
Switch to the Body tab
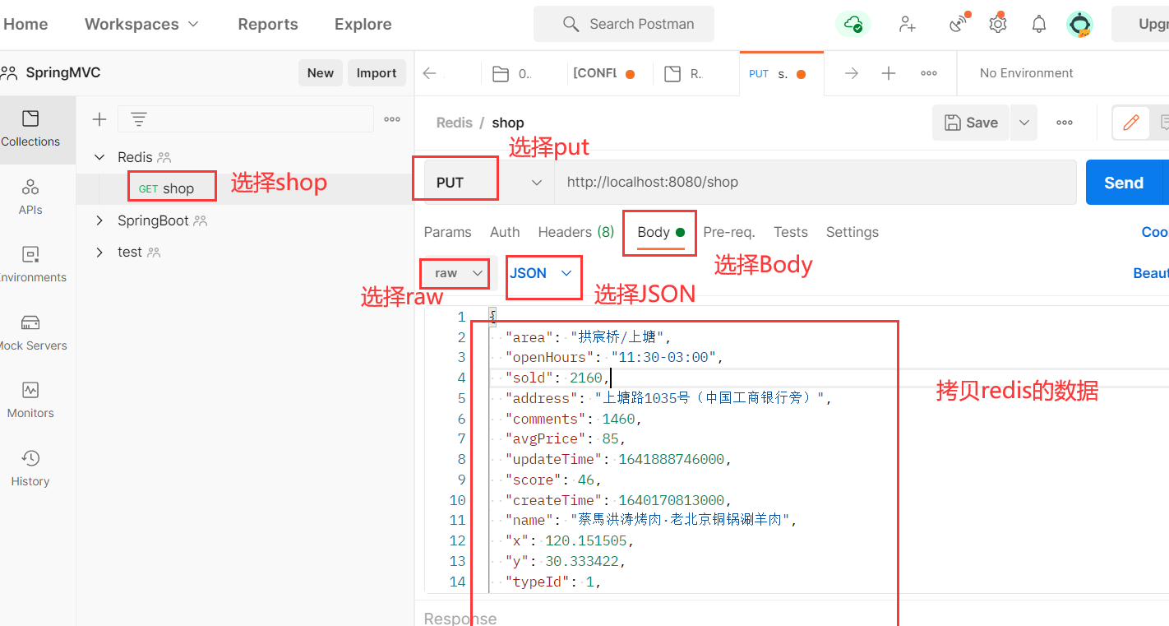pyautogui.click(x=661, y=232)
